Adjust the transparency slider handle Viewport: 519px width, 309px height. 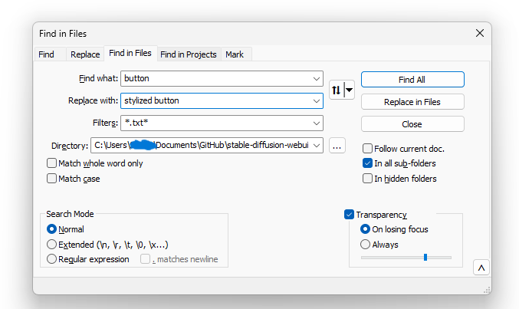pyautogui.click(x=425, y=258)
